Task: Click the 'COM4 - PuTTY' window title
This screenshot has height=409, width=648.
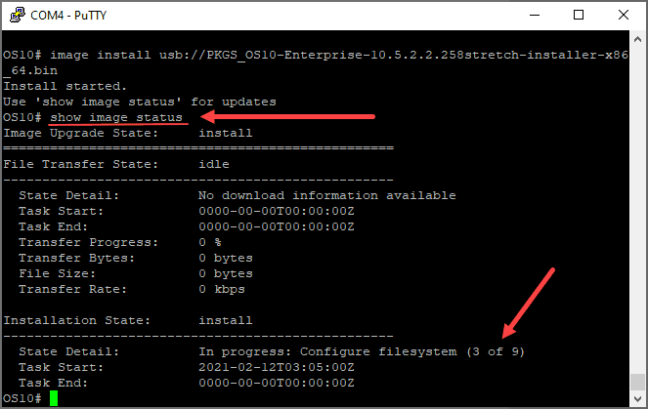Action: point(68,16)
